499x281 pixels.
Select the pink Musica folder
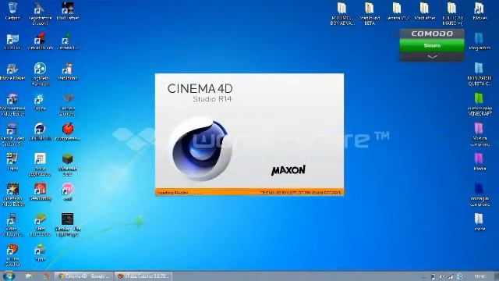pyautogui.click(x=480, y=134)
